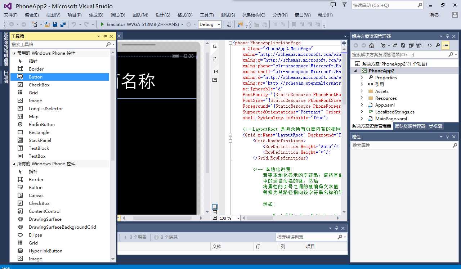Select the Button control in common controls
This screenshot has width=461, height=269.
[59, 77]
